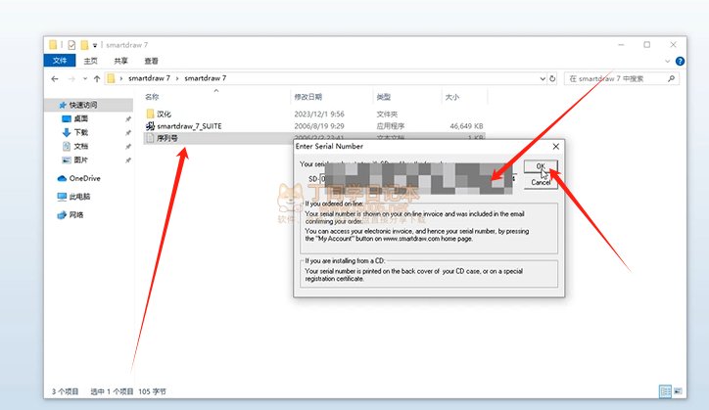The height and width of the screenshot is (410, 709).
Task: Close the Enter Serial Number dialog
Action: (555, 147)
